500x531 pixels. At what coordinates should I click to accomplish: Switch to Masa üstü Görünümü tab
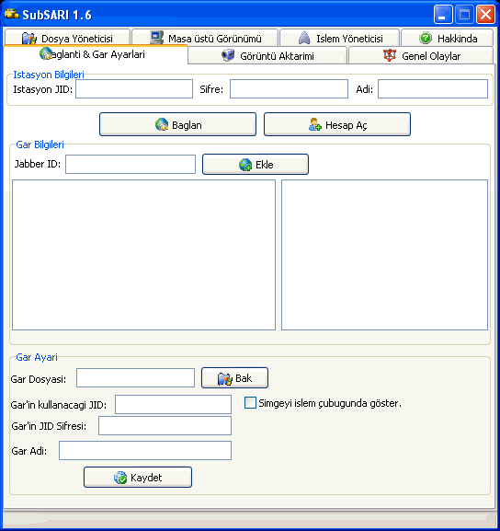click(205, 38)
